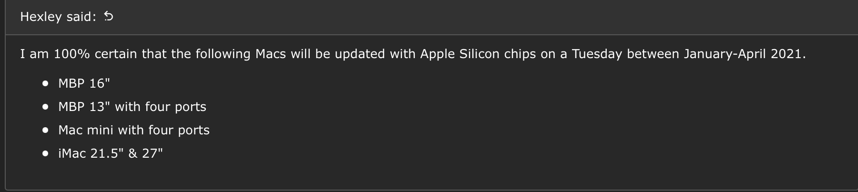Click the bullet before Mac mini item
This screenshot has width=858, height=192.
coord(45,130)
